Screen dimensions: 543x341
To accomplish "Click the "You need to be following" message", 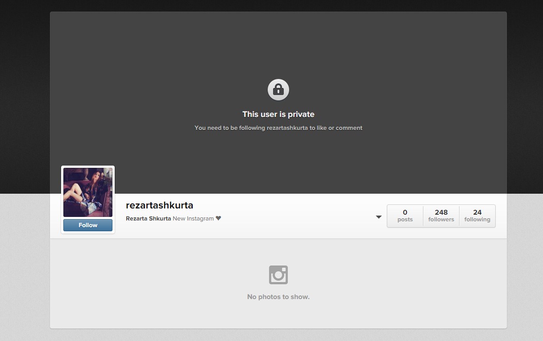I will tap(278, 128).
